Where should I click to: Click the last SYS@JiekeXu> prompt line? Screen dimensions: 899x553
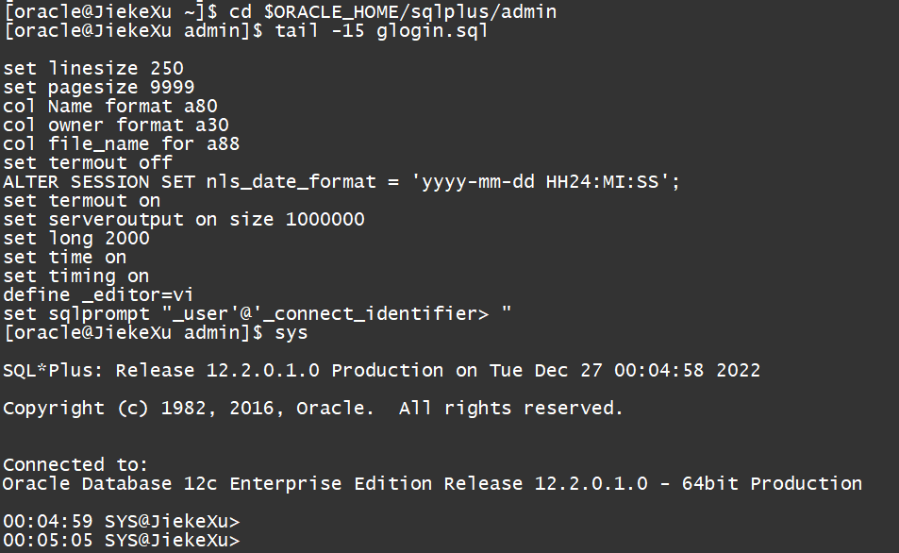tap(121, 541)
